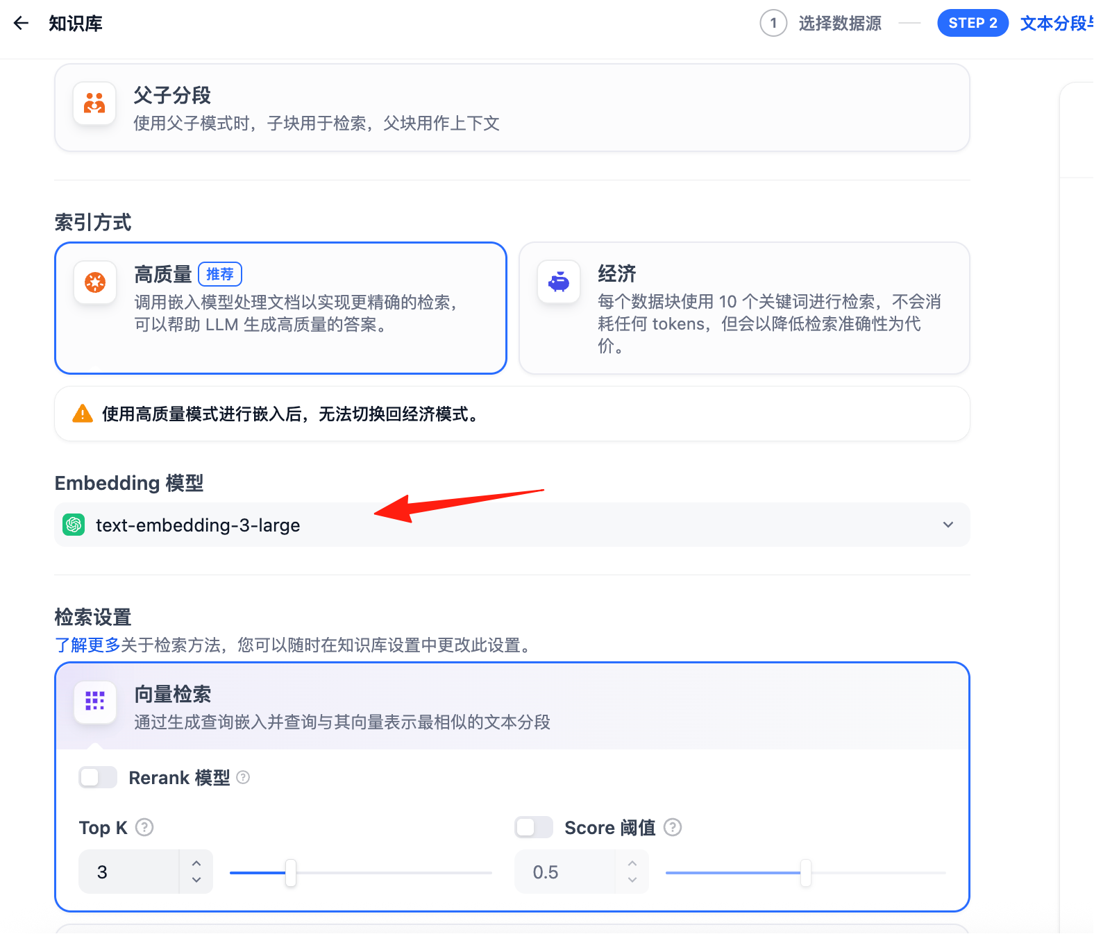Click the OpenAI logo beside text-embedding-3-large
The width and height of the screenshot is (1094, 934).
pyautogui.click(x=74, y=525)
